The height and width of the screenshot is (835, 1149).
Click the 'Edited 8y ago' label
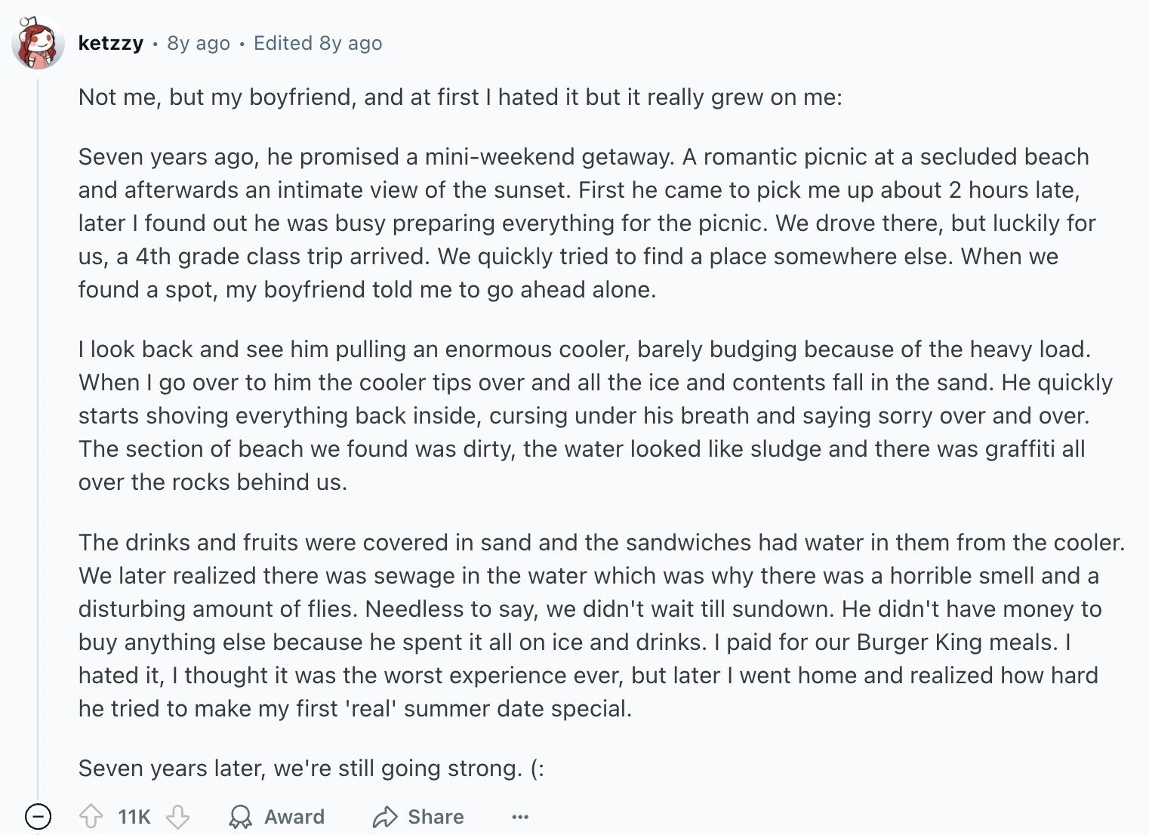coord(318,43)
